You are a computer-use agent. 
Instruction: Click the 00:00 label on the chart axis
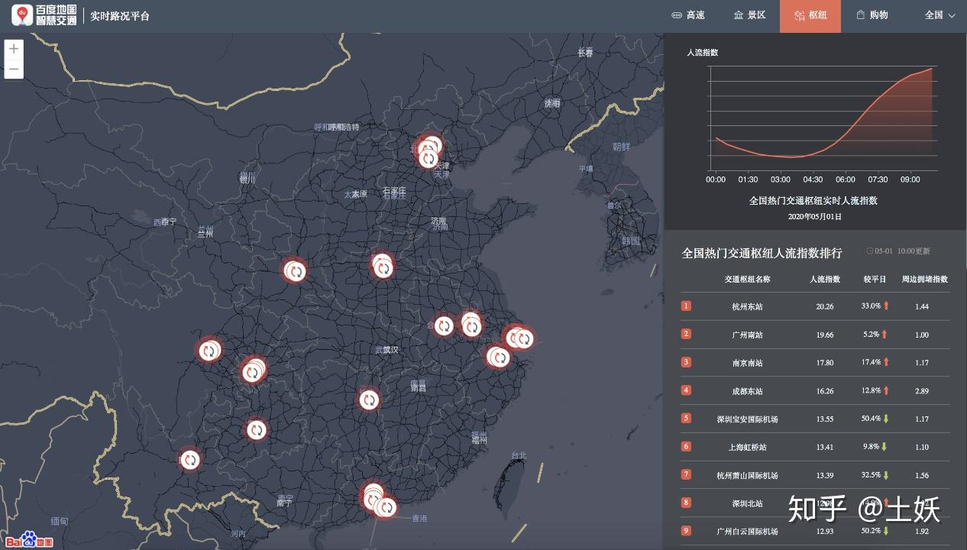(716, 180)
